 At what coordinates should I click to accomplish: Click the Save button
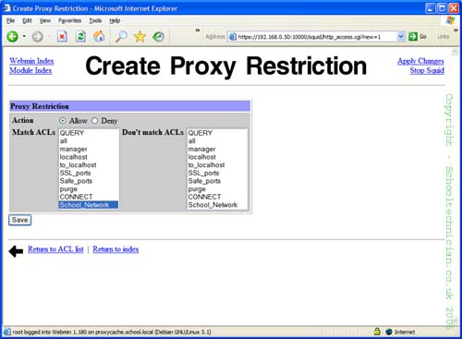(20, 220)
